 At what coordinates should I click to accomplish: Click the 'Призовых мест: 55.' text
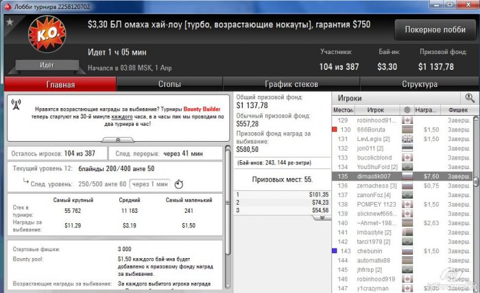point(283,179)
